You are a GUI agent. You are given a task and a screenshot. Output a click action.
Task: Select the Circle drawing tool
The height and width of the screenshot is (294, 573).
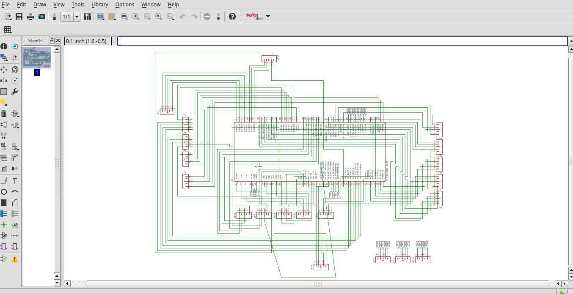pyautogui.click(x=4, y=192)
